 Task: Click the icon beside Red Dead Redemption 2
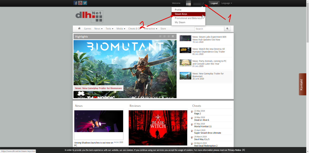coord(192,144)
